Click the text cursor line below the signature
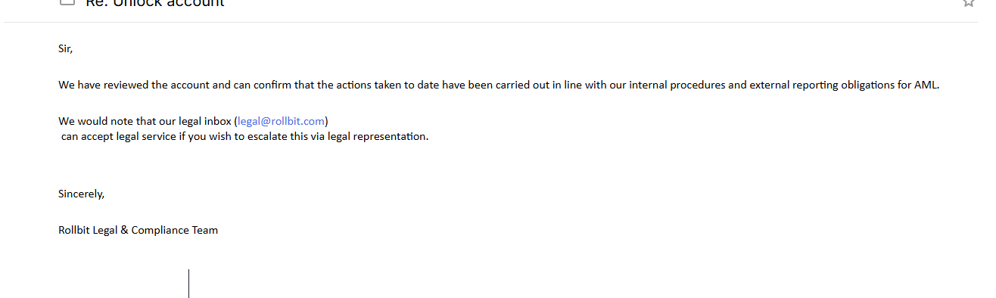 pos(188,284)
